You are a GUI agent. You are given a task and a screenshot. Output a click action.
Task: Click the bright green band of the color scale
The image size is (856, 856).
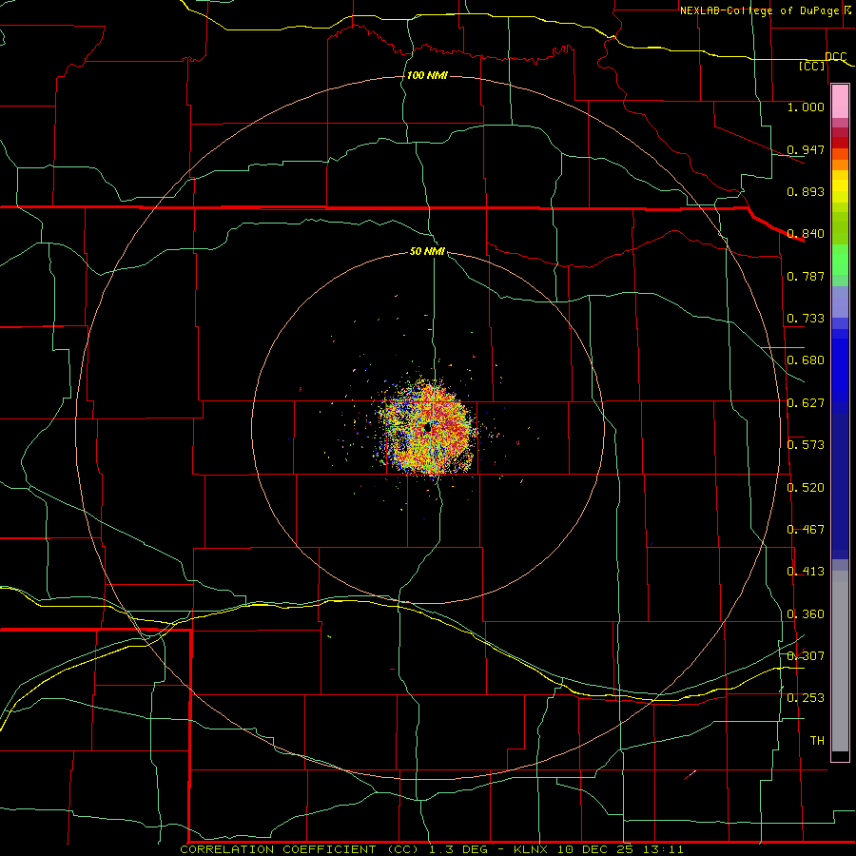[x=840, y=260]
